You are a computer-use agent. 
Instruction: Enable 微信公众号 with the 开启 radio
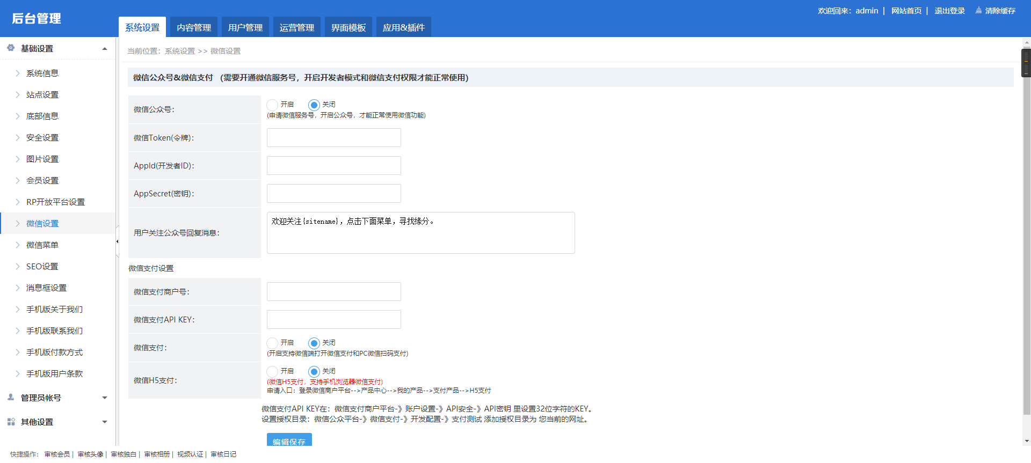pyautogui.click(x=273, y=105)
